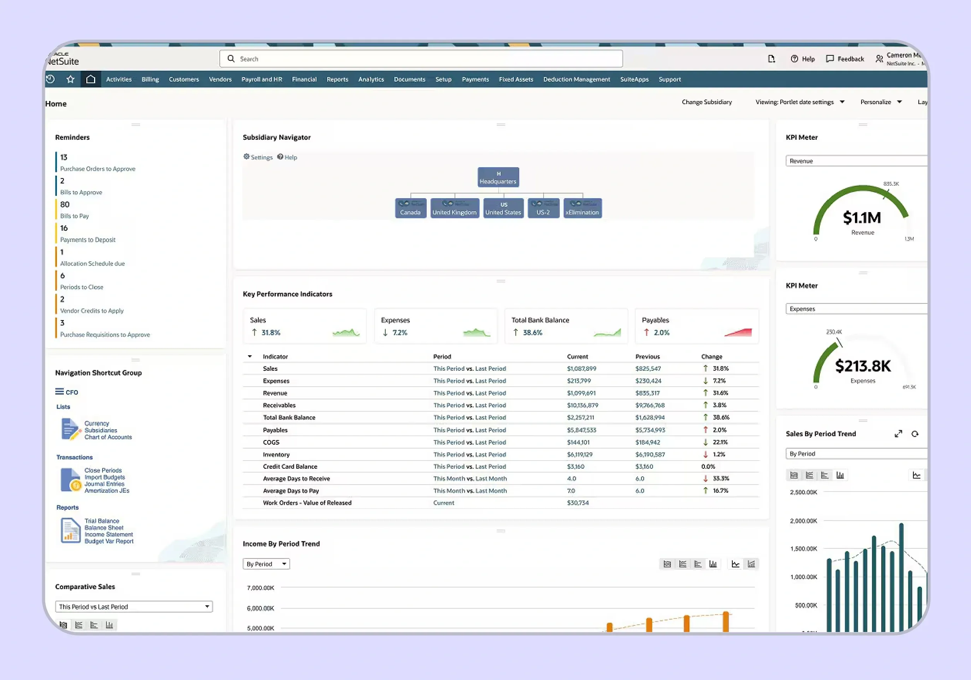The height and width of the screenshot is (680, 971).
Task: Open the Deduction Management menu
Action: click(x=577, y=79)
